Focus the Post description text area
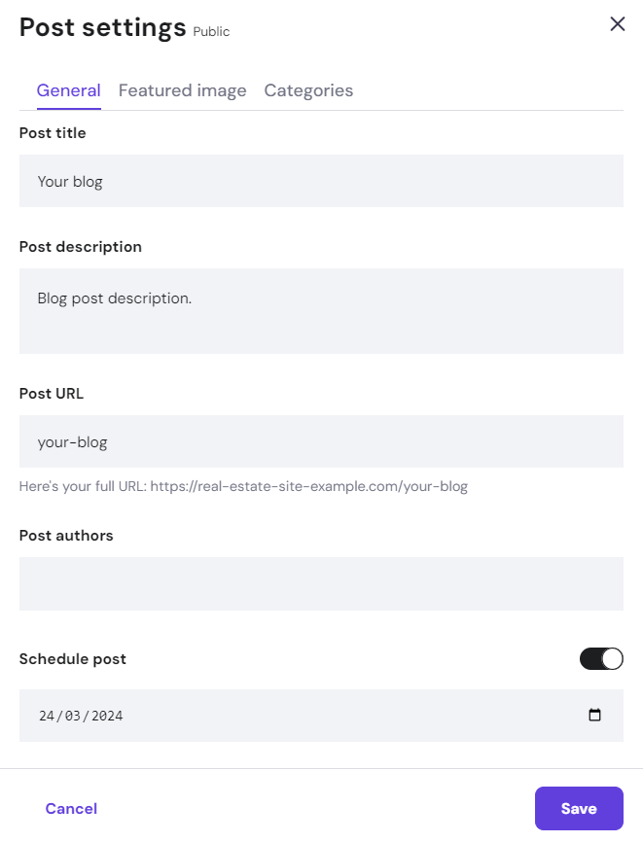Viewport: 643px width, 842px height. point(321,311)
